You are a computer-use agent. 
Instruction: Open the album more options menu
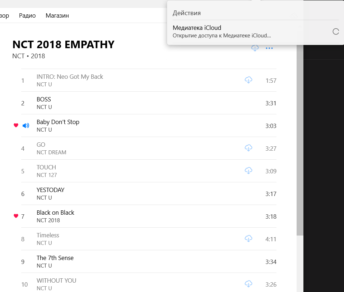click(x=269, y=48)
